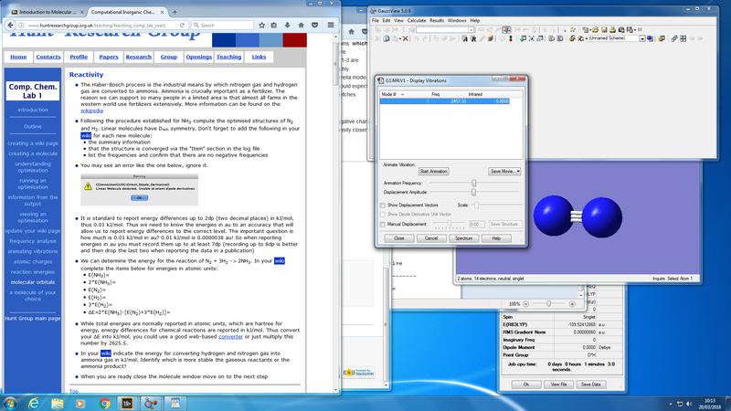This screenshot has width=731, height=411.
Task: Click Help button in vibrations dialog
Action: coord(496,238)
